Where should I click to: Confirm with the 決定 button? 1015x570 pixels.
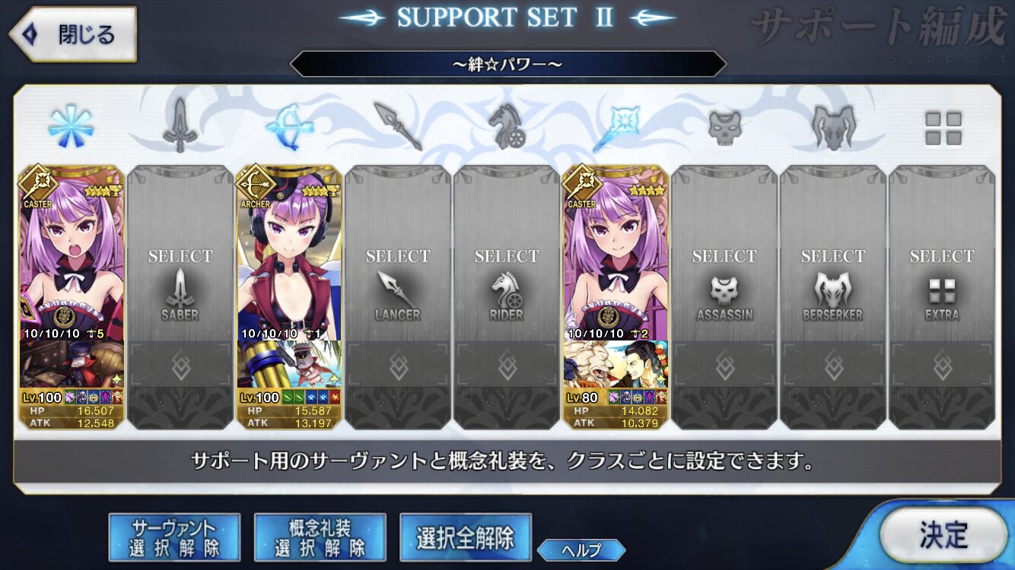point(943,535)
